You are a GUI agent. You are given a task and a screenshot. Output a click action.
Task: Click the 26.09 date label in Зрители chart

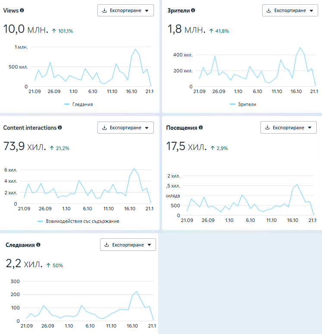coord(219,91)
